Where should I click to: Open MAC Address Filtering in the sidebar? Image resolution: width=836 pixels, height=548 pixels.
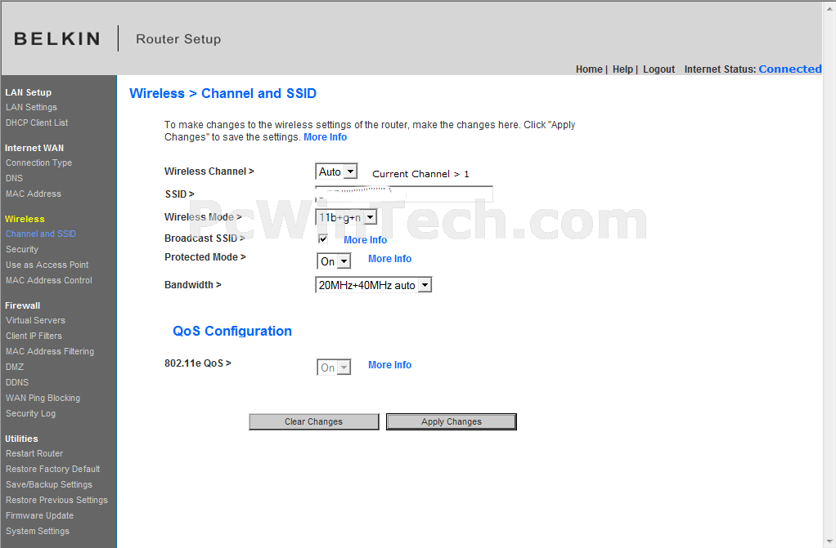coord(50,351)
